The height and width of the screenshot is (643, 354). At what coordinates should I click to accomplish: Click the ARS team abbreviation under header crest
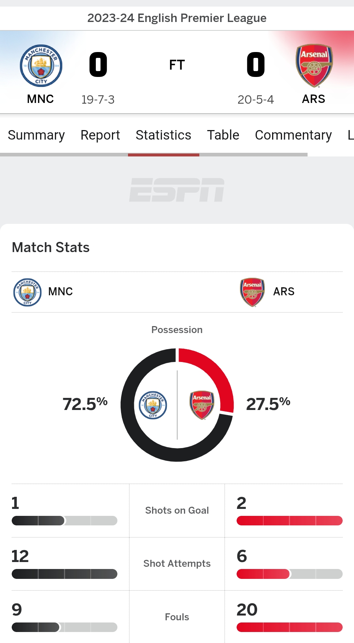tap(313, 99)
